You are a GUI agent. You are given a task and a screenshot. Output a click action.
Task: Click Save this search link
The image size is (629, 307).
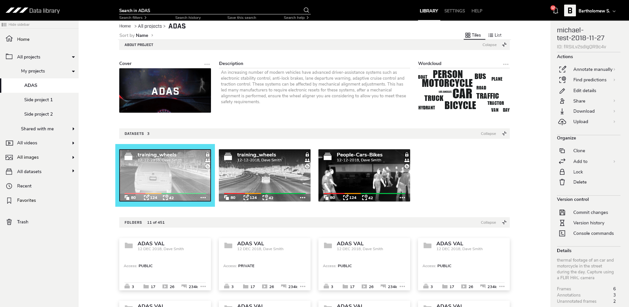[x=241, y=18]
